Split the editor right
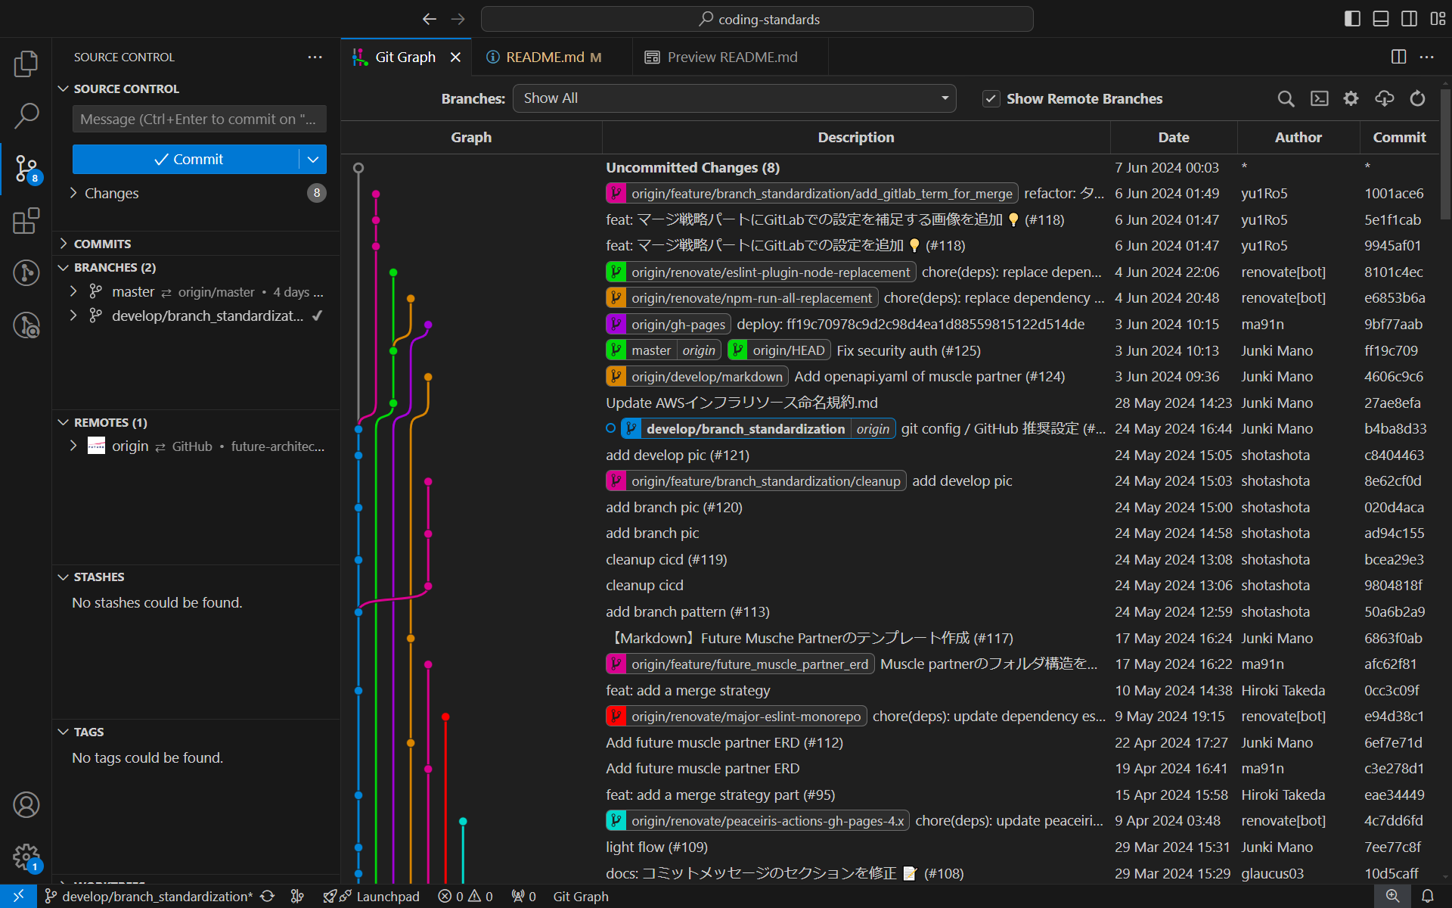This screenshot has height=908, width=1452. pos(1398,57)
